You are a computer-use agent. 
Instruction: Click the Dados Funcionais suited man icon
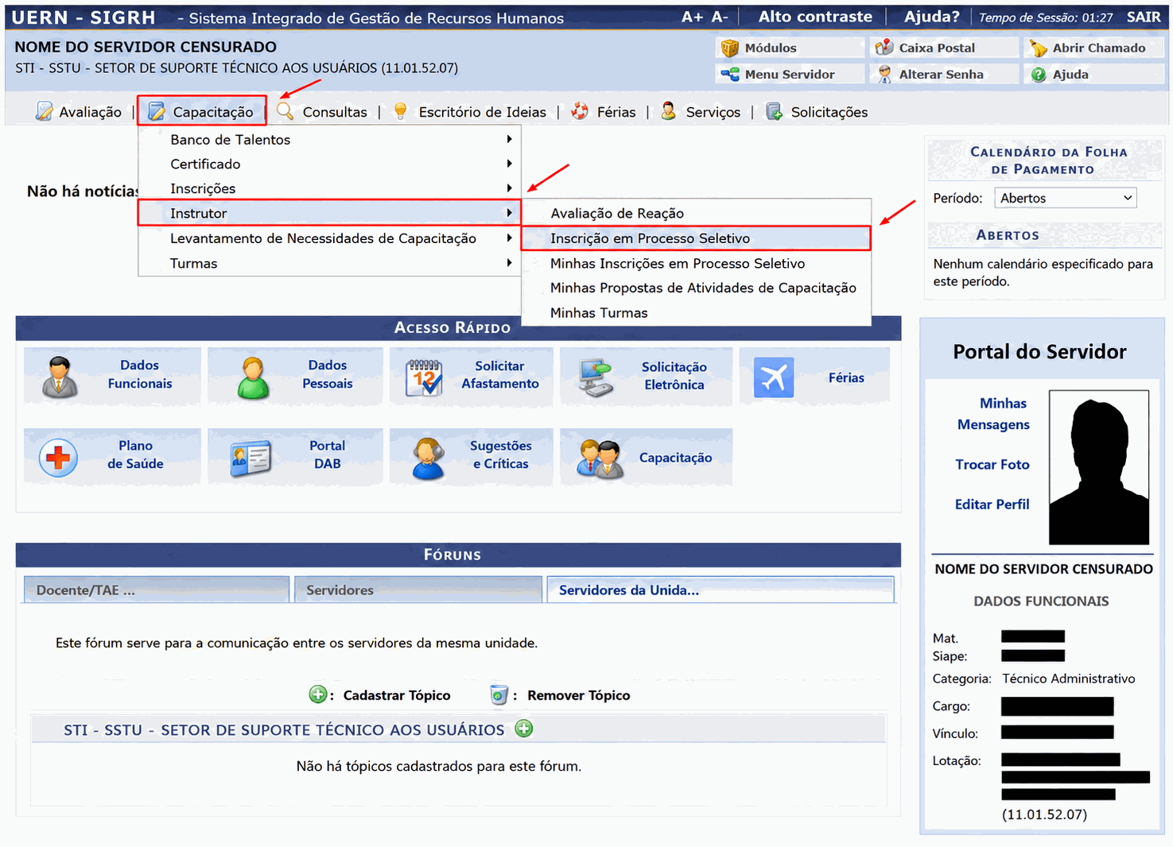pos(60,377)
